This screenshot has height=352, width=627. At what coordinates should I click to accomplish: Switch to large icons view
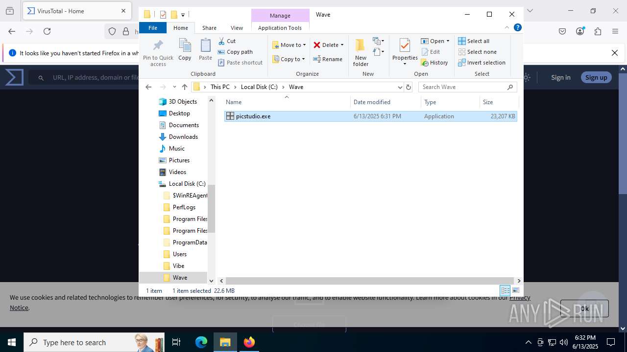515,290
